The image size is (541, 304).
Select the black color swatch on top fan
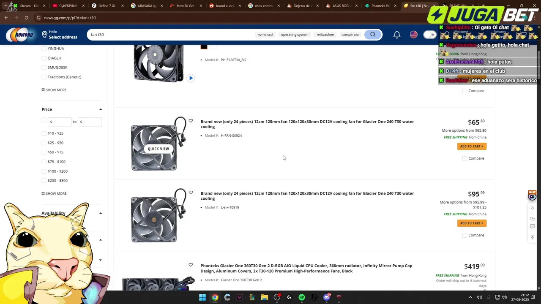tap(204, 46)
